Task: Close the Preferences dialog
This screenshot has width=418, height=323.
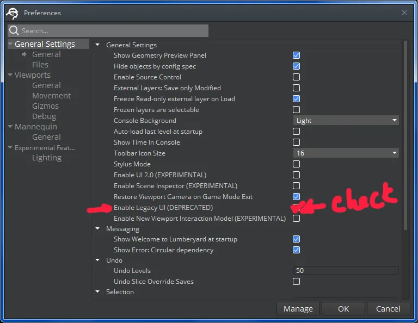Action: [x=404, y=13]
